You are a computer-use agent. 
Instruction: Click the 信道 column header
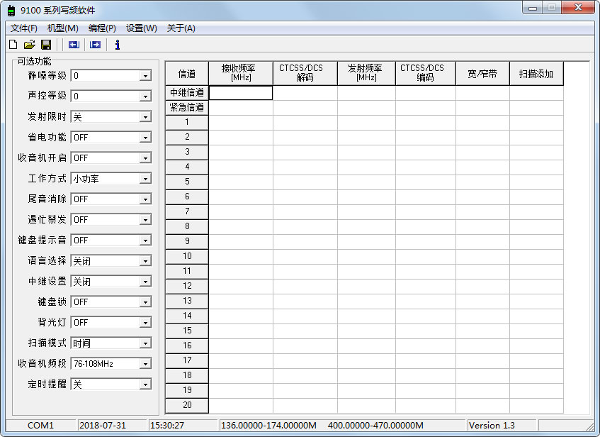187,73
